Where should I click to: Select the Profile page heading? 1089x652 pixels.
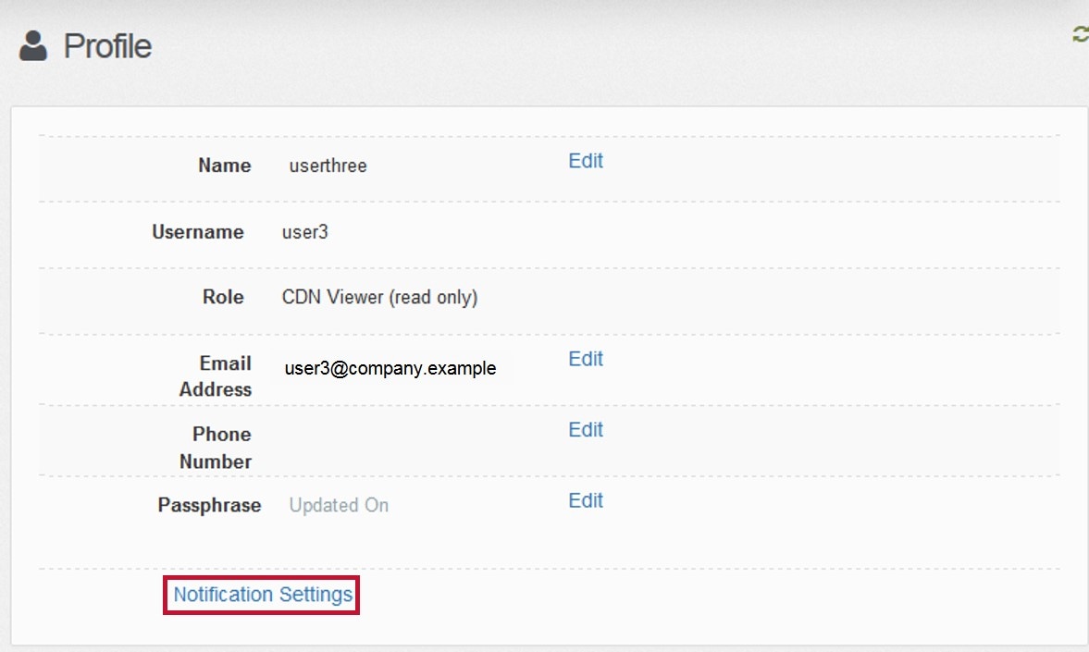[107, 46]
